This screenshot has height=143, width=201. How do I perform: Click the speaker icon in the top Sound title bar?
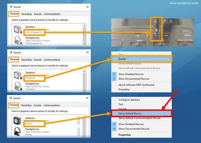pos(10,7)
